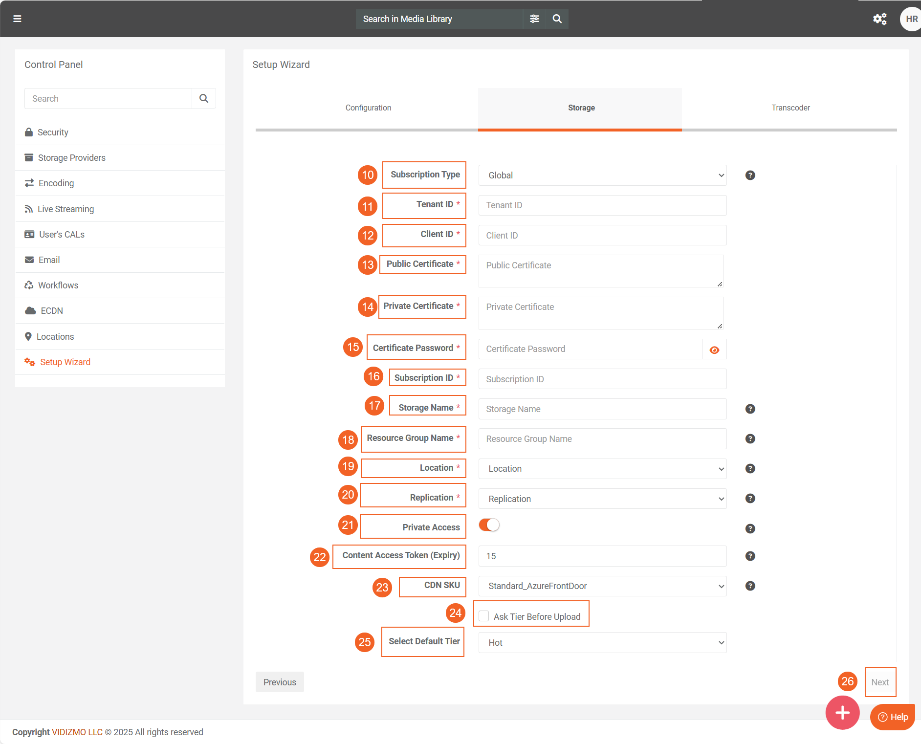Screen dimensions: 921x744
Task: Click into the Tenant ID field
Action: coord(602,205)
